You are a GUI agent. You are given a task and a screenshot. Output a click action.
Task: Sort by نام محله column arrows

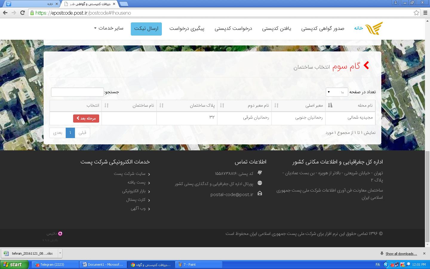[330, 105]
